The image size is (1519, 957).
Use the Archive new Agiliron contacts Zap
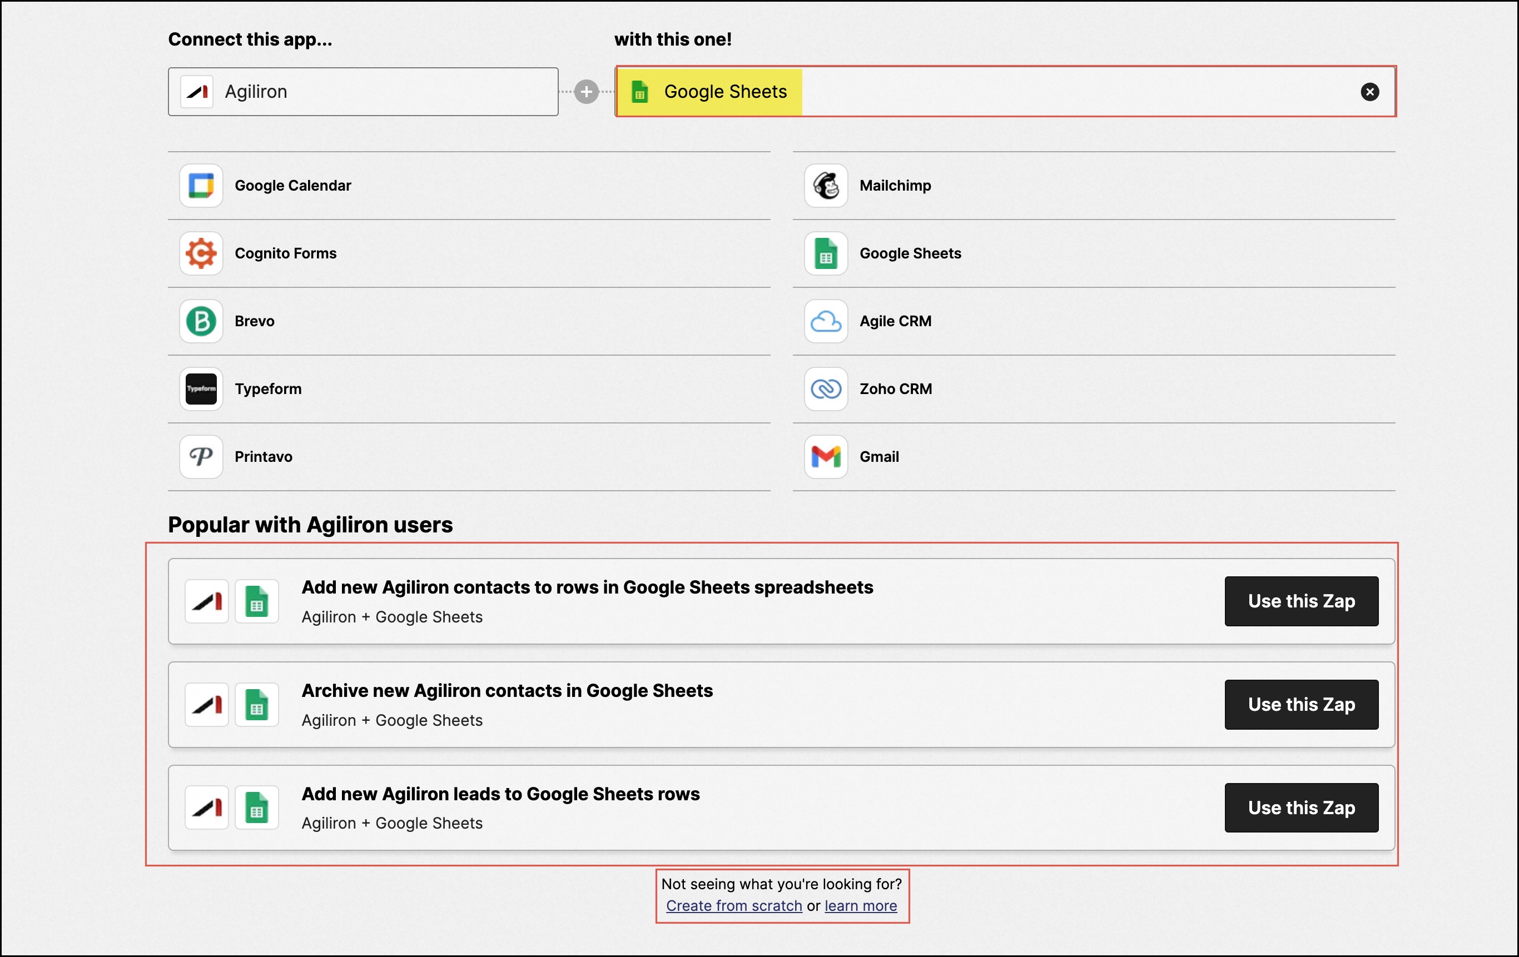[1300, 704]
